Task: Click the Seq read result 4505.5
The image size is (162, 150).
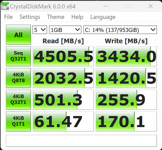Action: (63, 56)
